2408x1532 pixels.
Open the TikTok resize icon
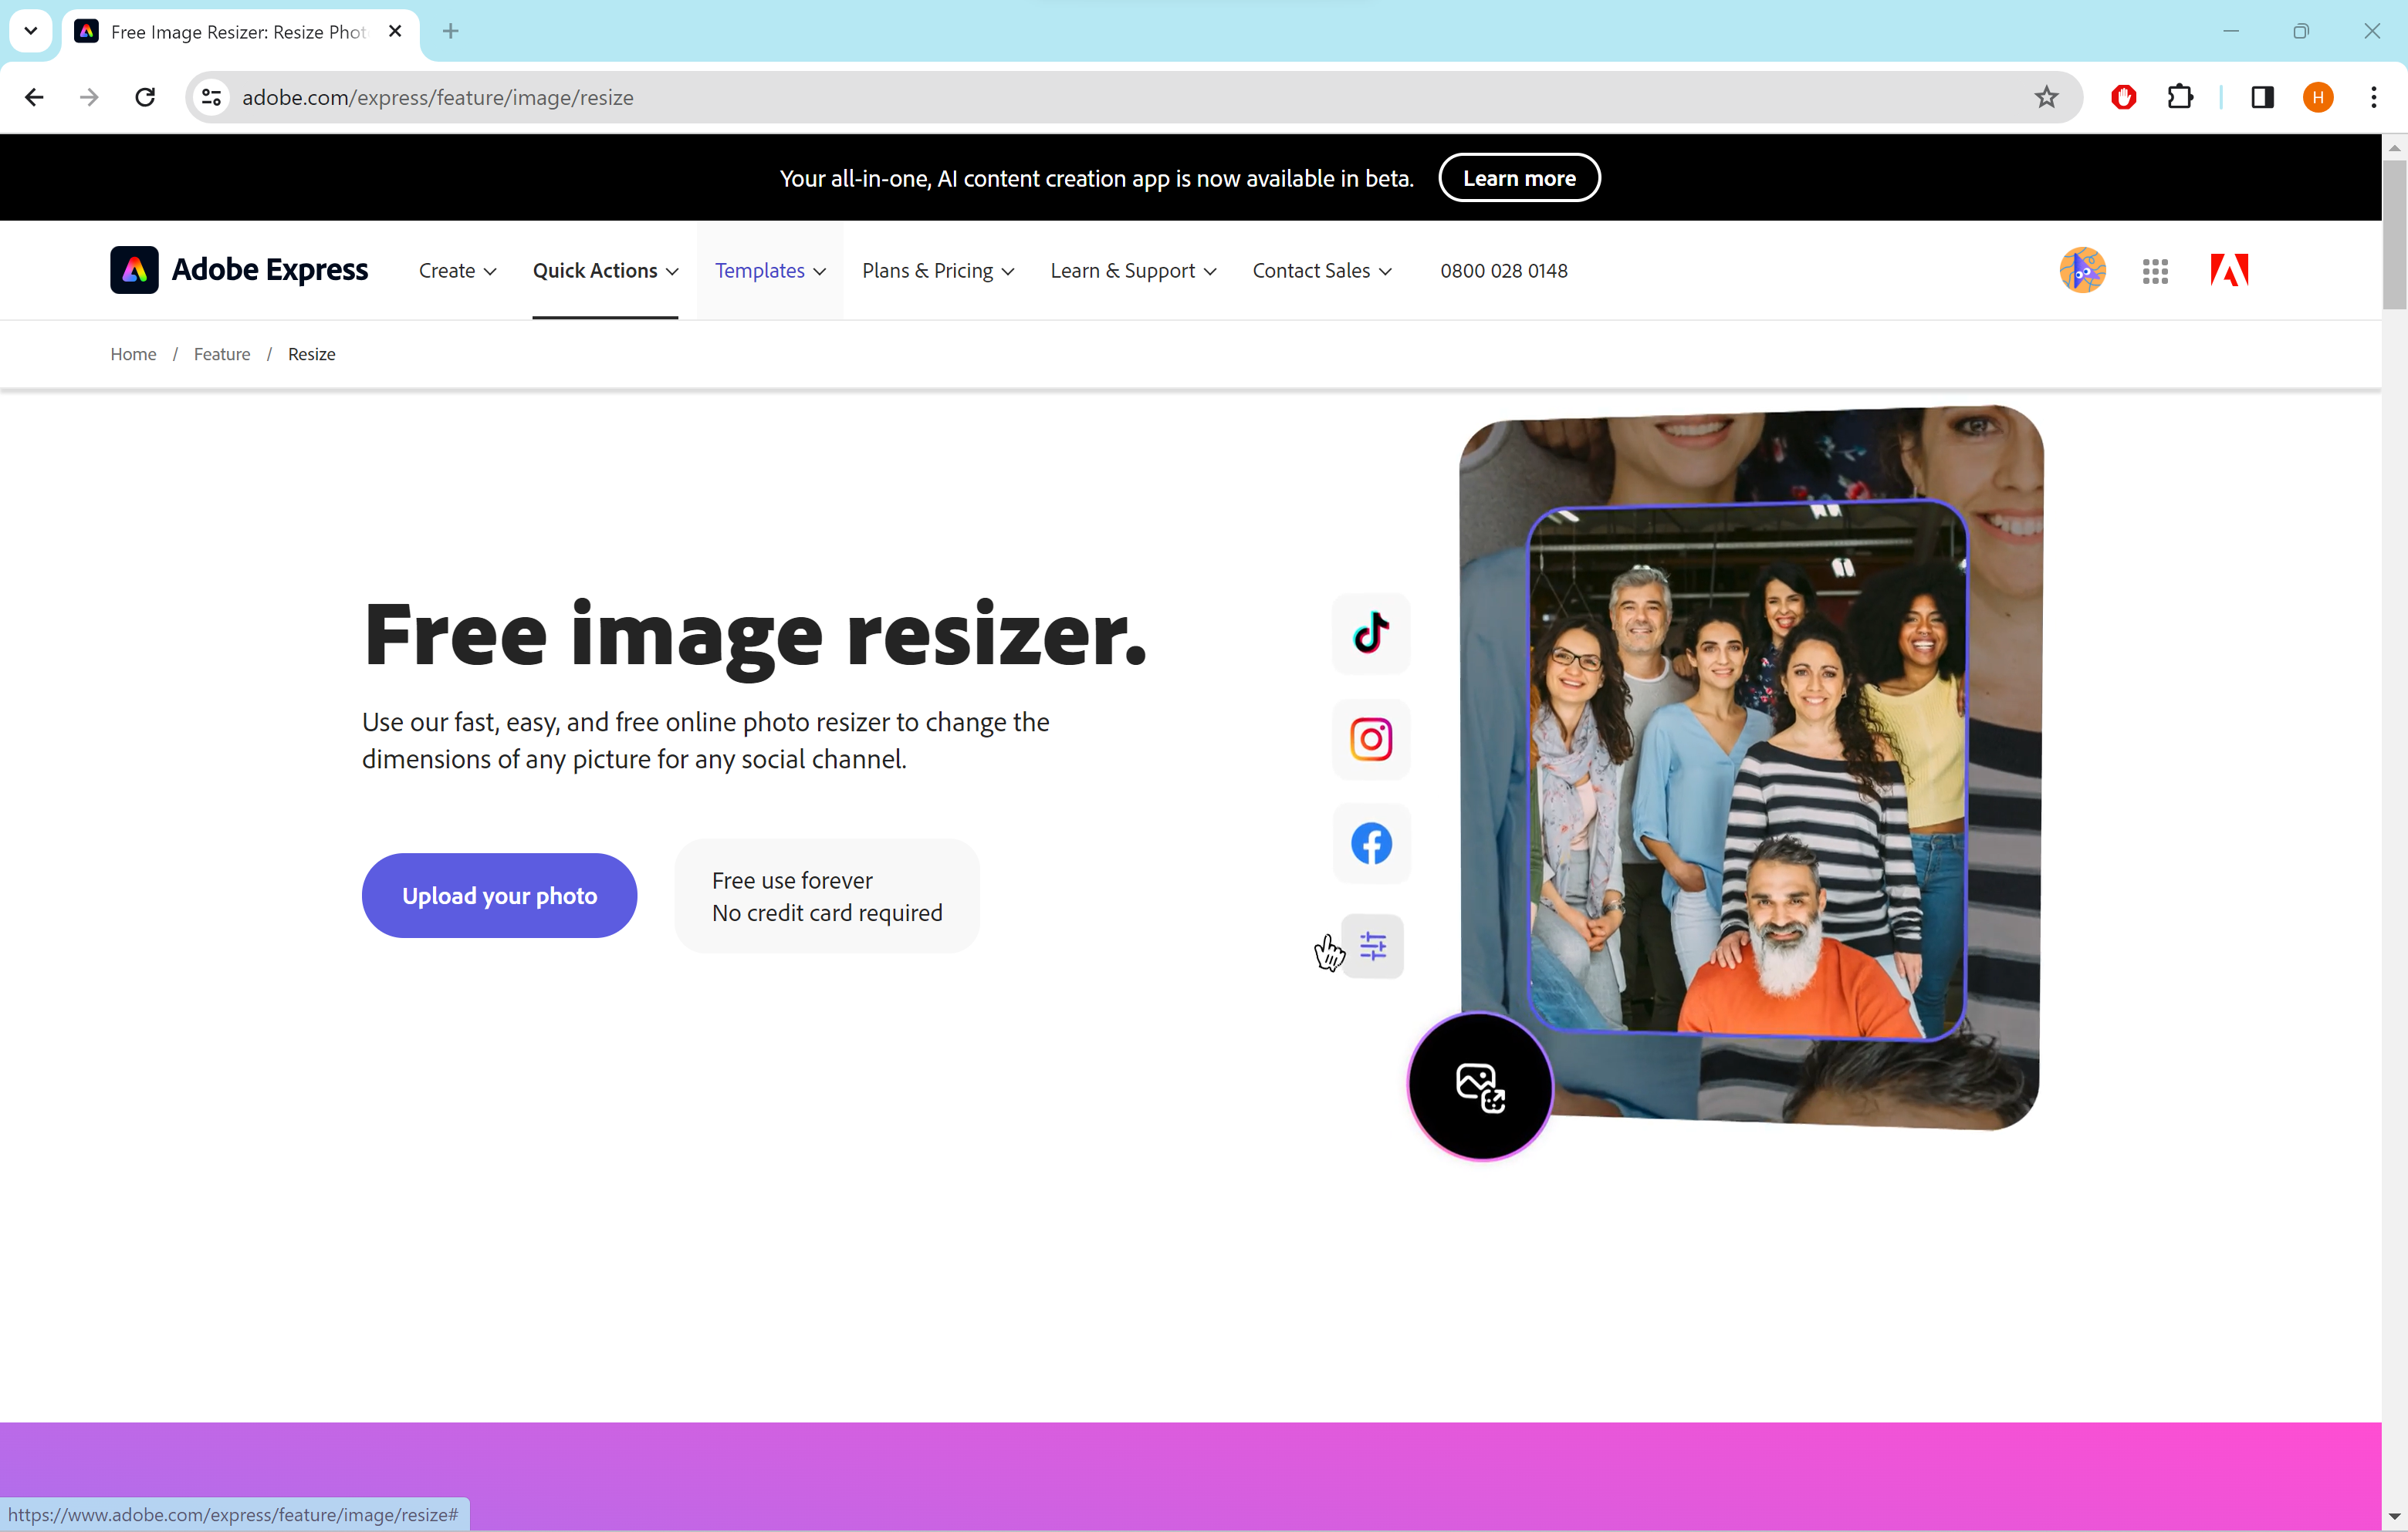(x=1371, y=633)
